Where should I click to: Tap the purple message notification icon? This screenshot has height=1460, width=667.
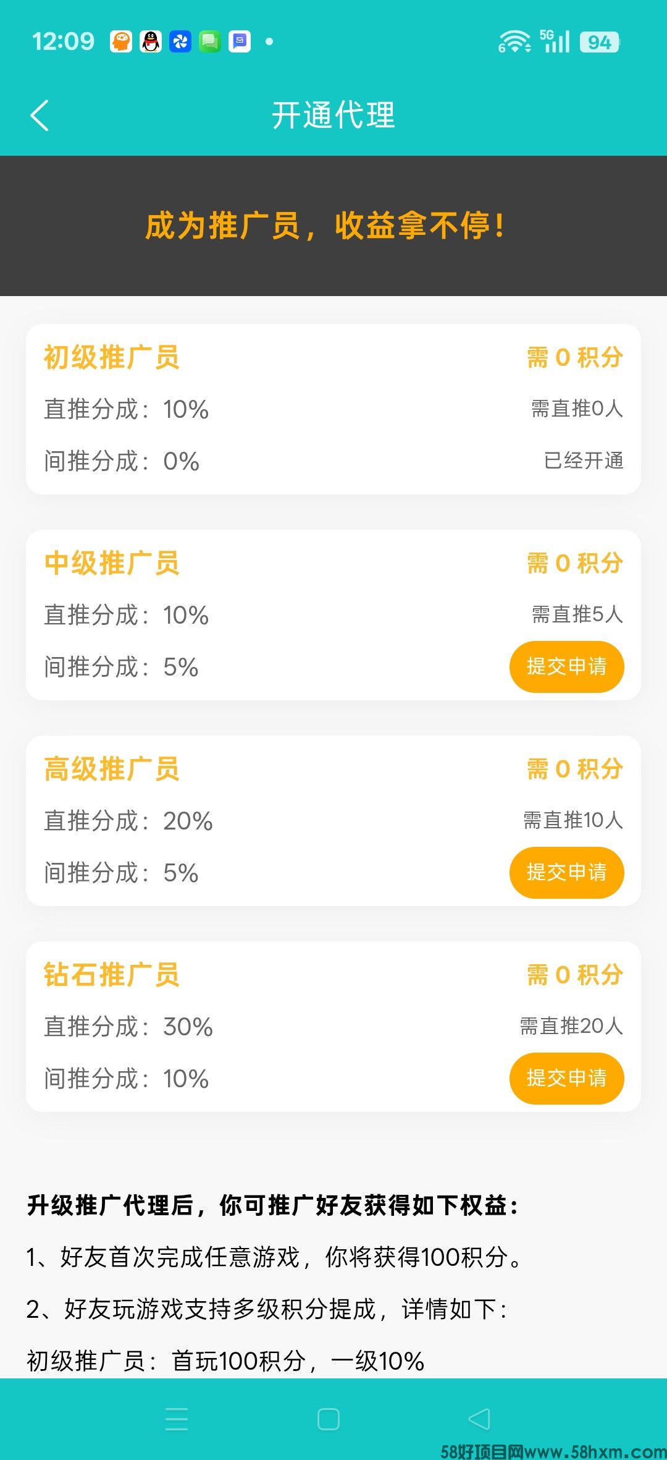click(x=240, y=41)
